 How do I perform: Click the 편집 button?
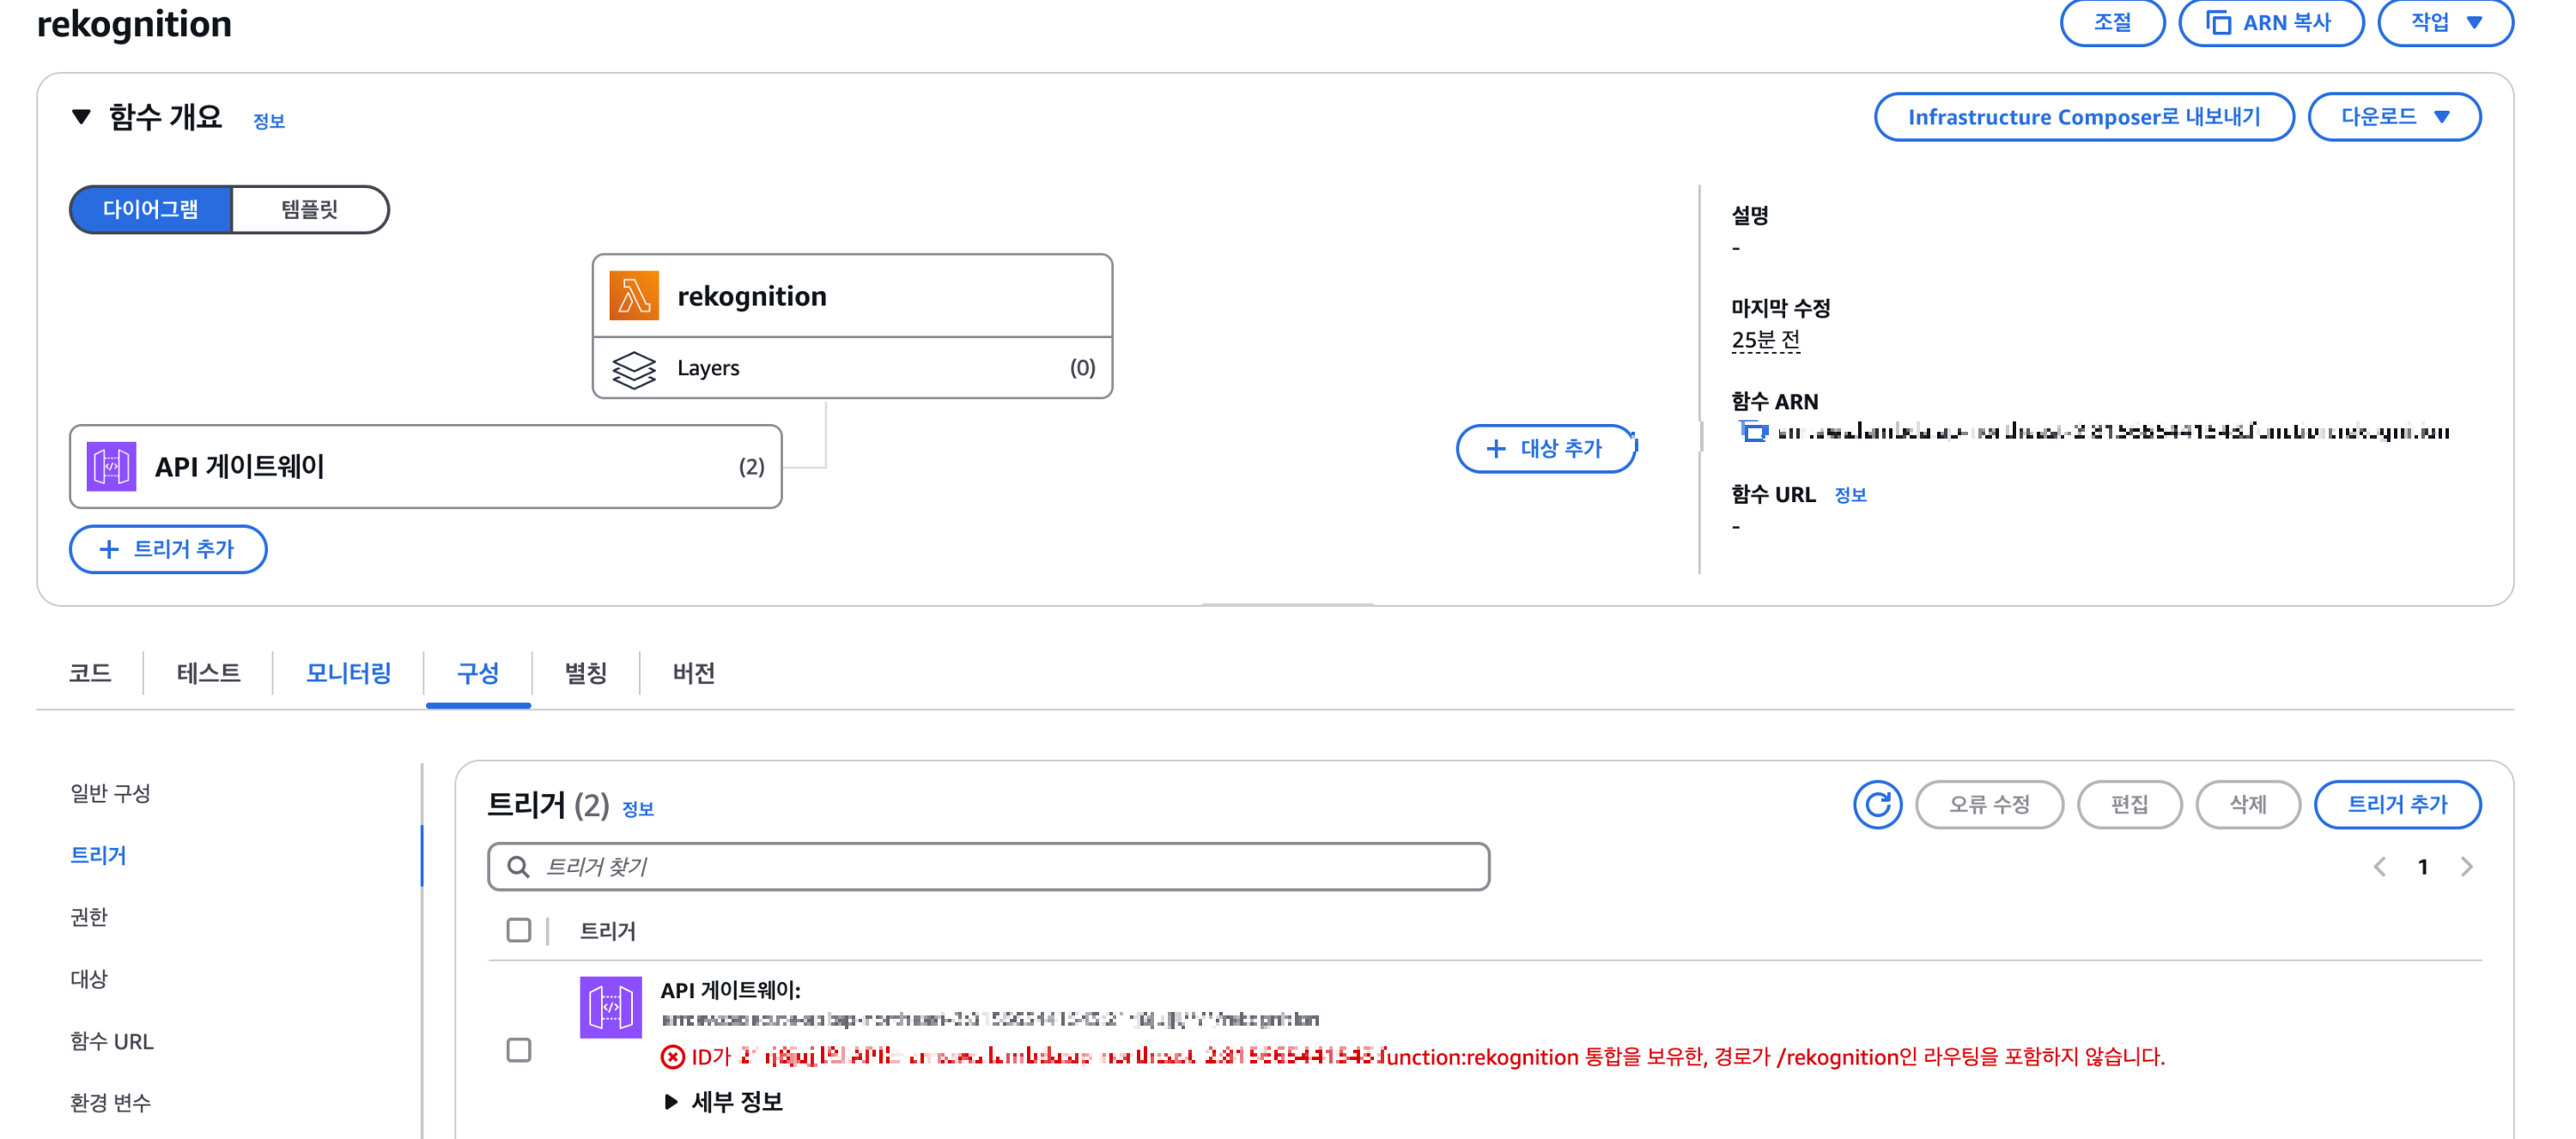2129,804
